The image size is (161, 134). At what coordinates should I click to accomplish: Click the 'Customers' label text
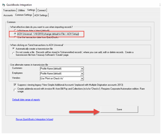[17, 68]
